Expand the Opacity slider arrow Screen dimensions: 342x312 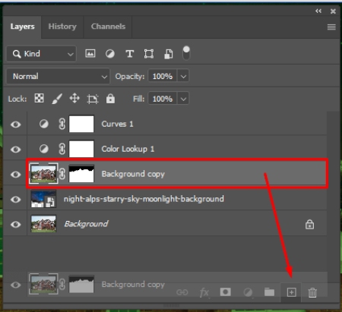[x=183, y=76]
